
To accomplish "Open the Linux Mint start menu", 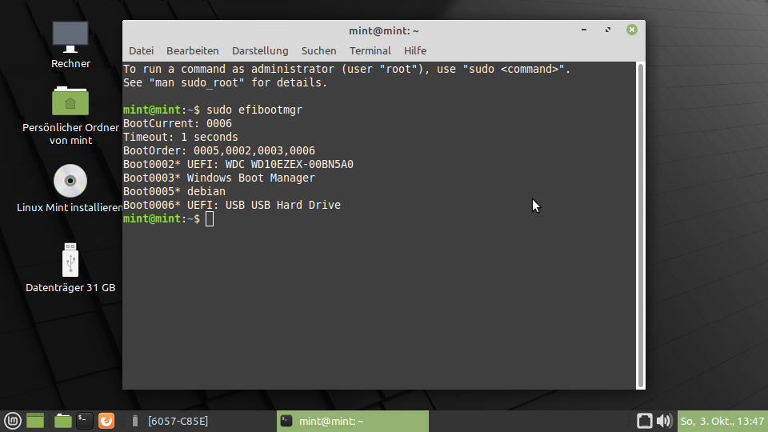I will point(12,421).
